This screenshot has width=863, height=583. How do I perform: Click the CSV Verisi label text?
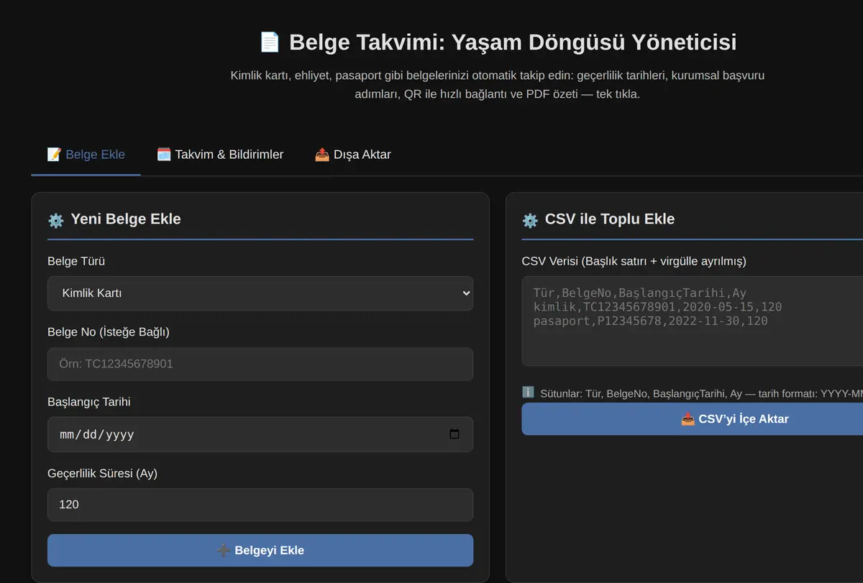coord(634,261)
